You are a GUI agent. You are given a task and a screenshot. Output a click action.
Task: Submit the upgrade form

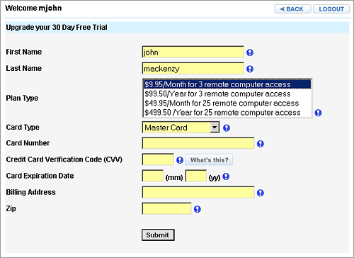(x=158, y=235)
